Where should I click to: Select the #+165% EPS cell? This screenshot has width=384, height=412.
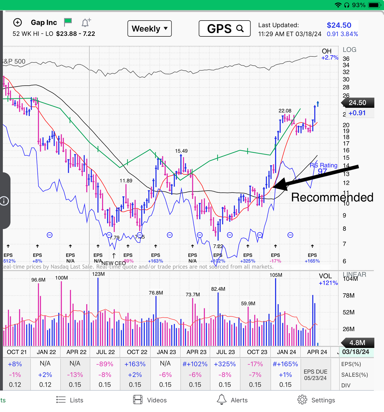(x=285, y=364)
